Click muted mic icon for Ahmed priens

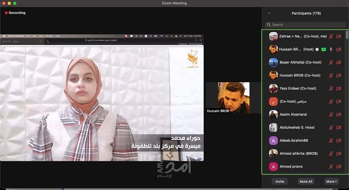pos(331,166)
